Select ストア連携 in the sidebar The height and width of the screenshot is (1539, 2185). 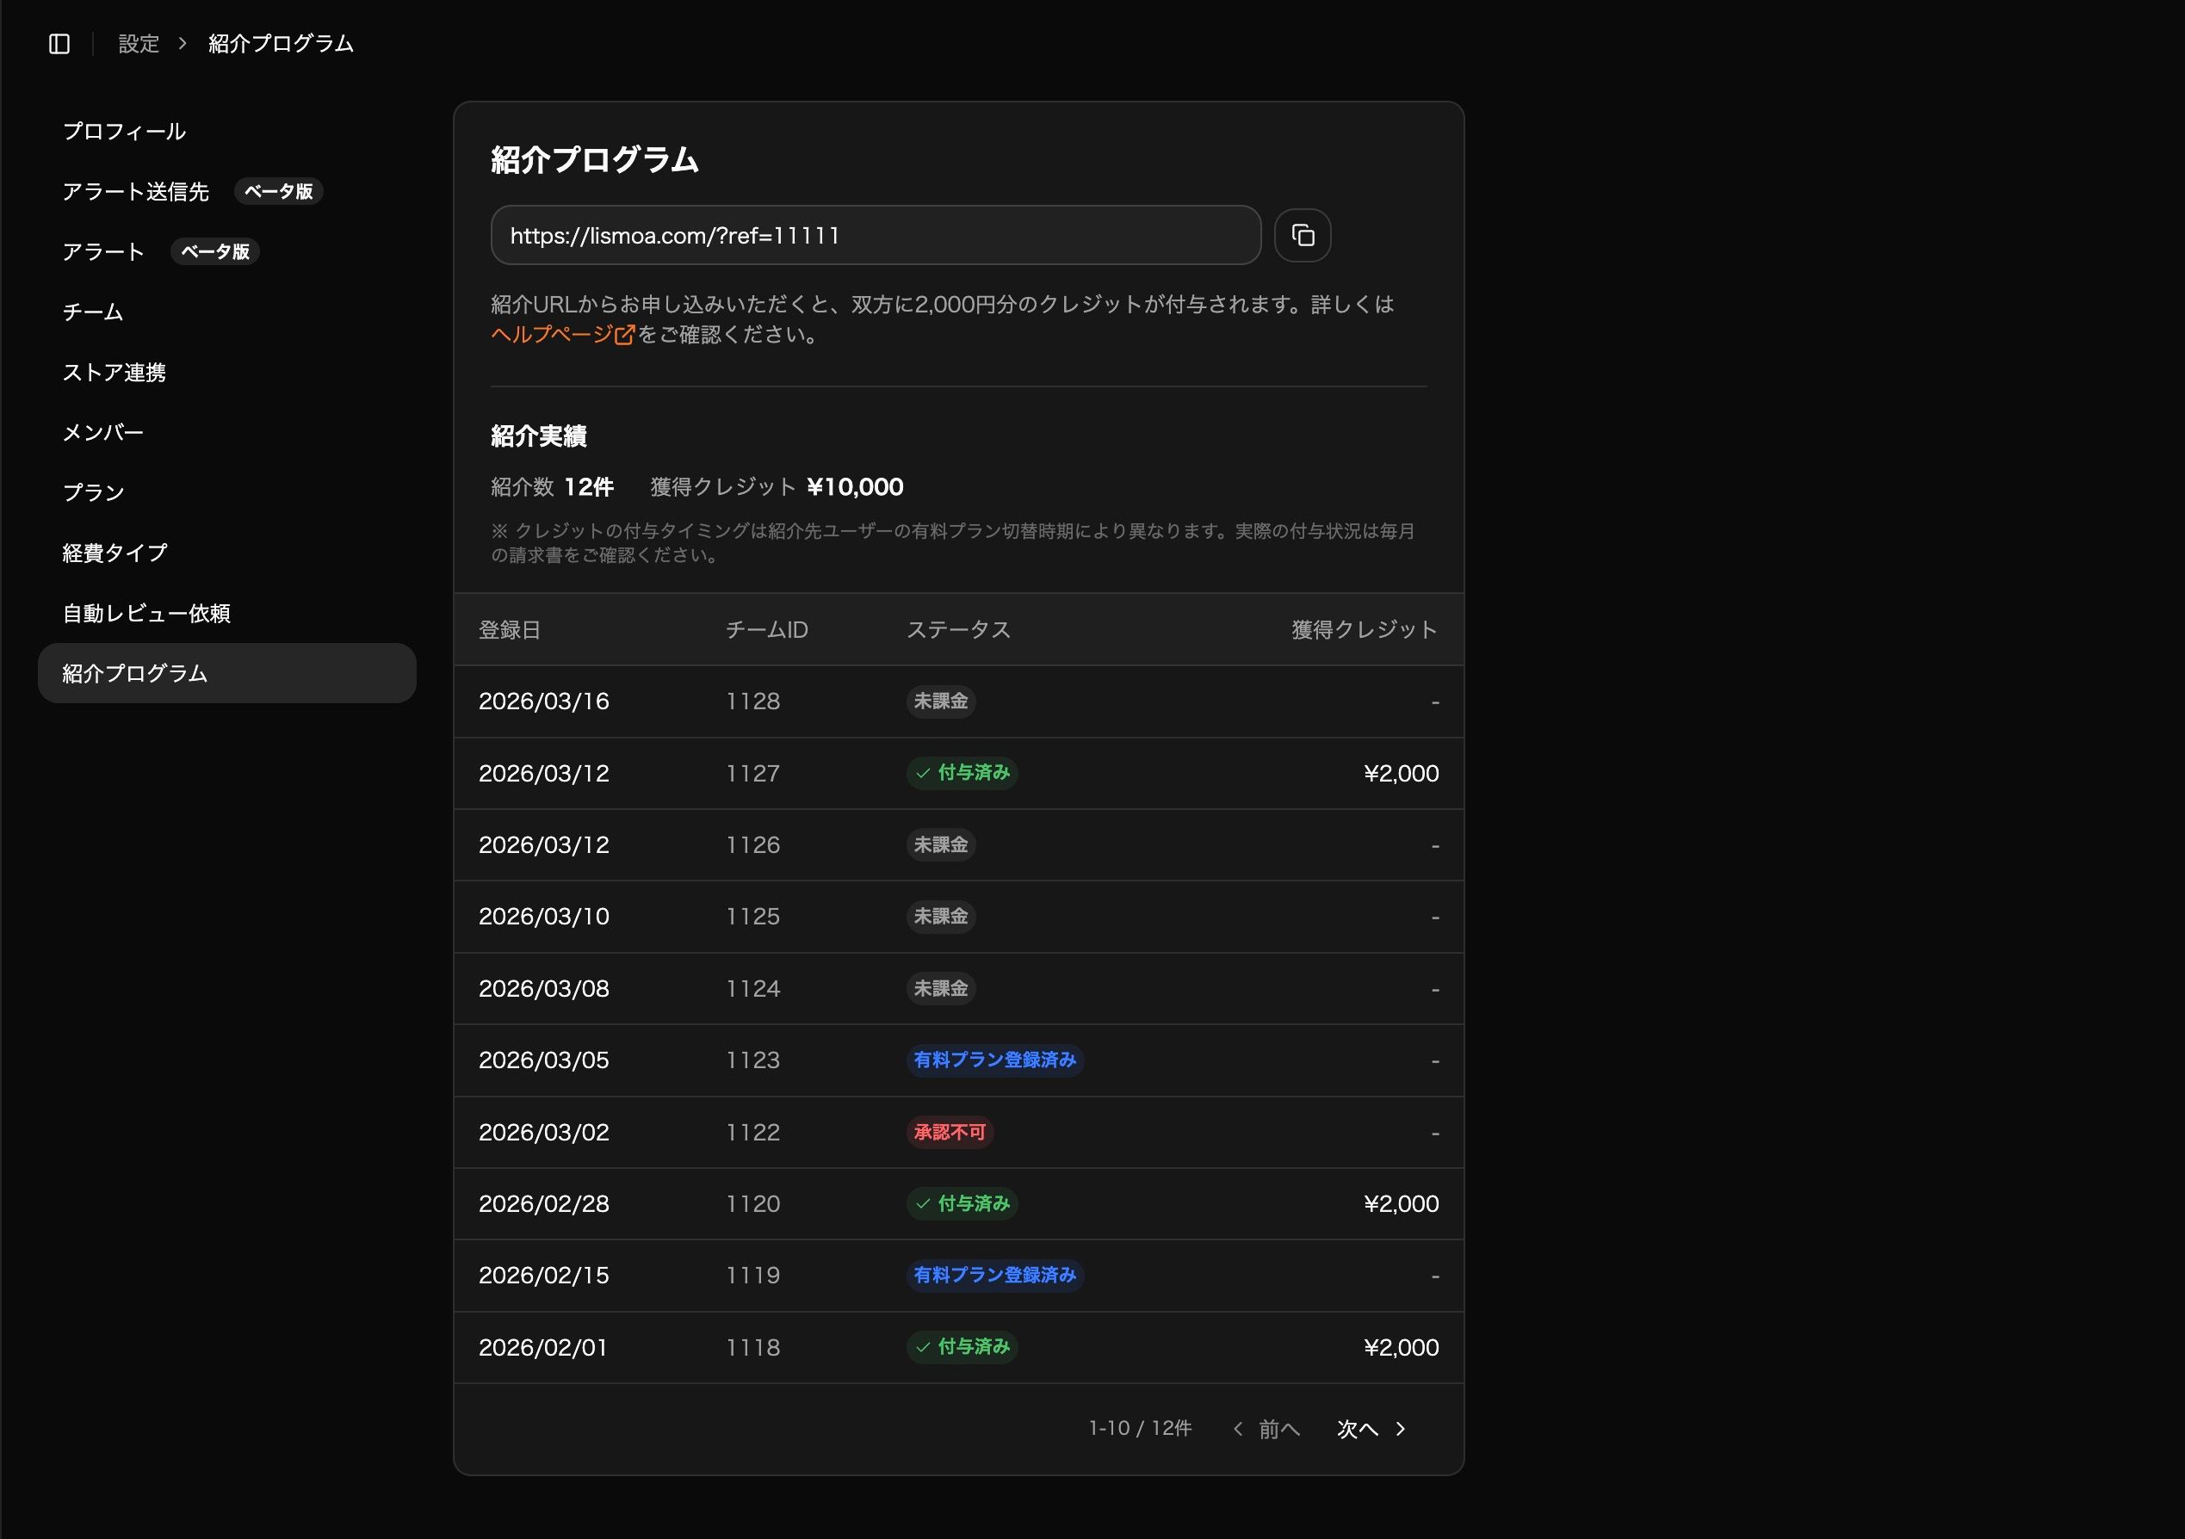[x=115, y=372]
